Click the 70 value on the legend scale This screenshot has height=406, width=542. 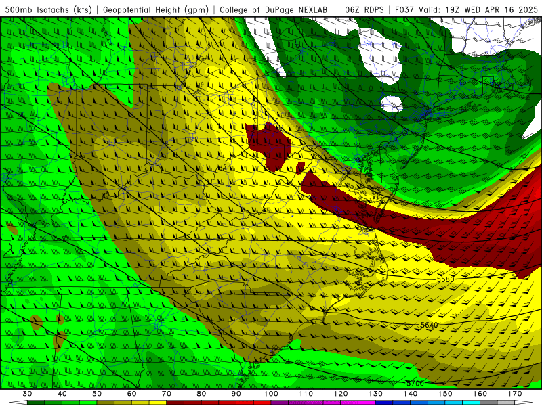(x=167, y=394)
